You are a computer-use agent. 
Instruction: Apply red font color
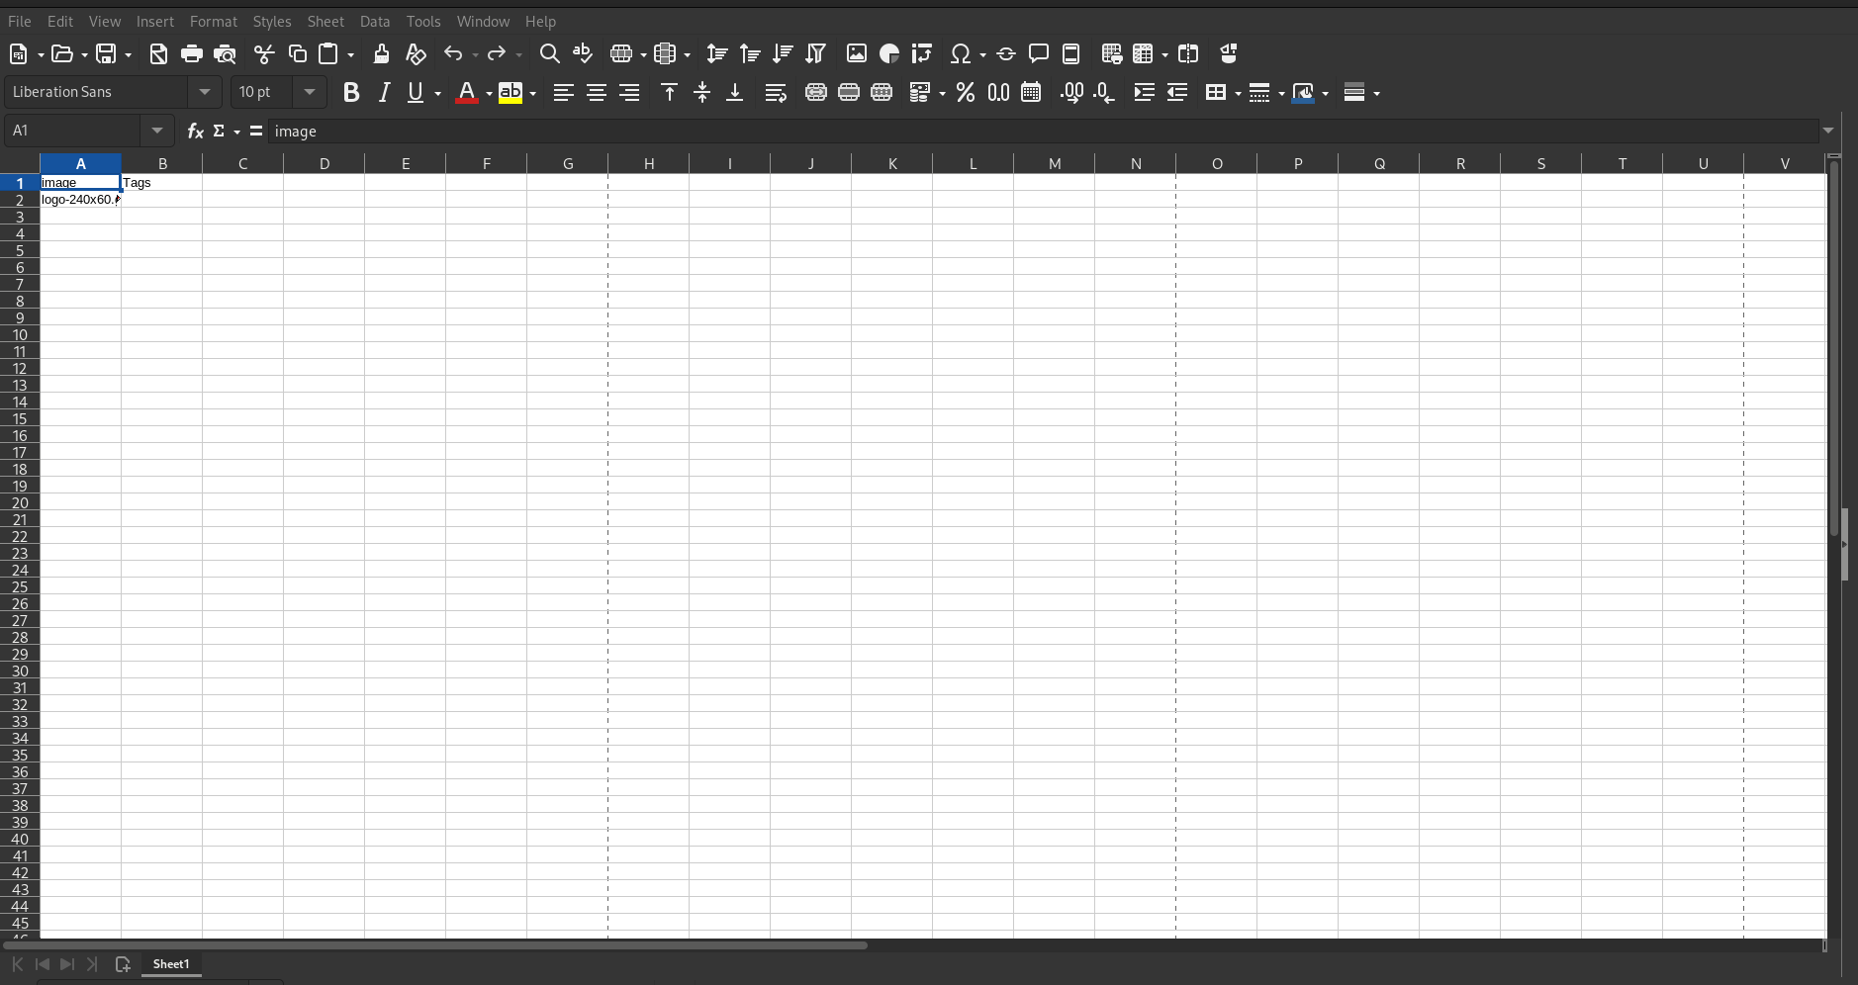pos(467,93)
